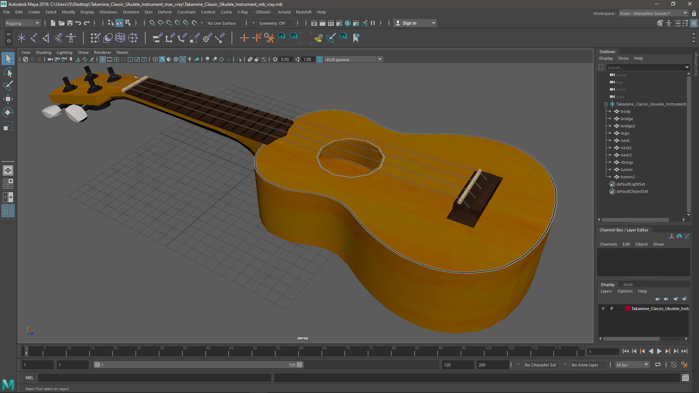
Task: Select the tuners2 node in Outliner
Action: [x=627, y=177]
